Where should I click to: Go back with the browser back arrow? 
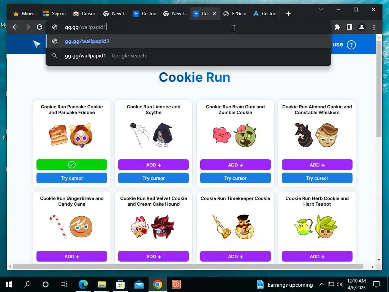tap(15, 27)
